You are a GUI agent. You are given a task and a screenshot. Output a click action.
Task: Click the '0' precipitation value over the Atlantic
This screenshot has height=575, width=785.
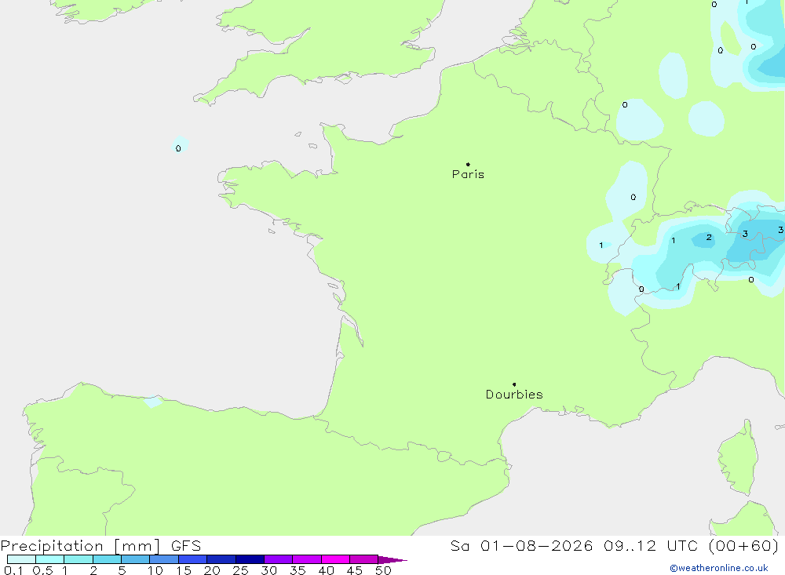pos(178,148)
